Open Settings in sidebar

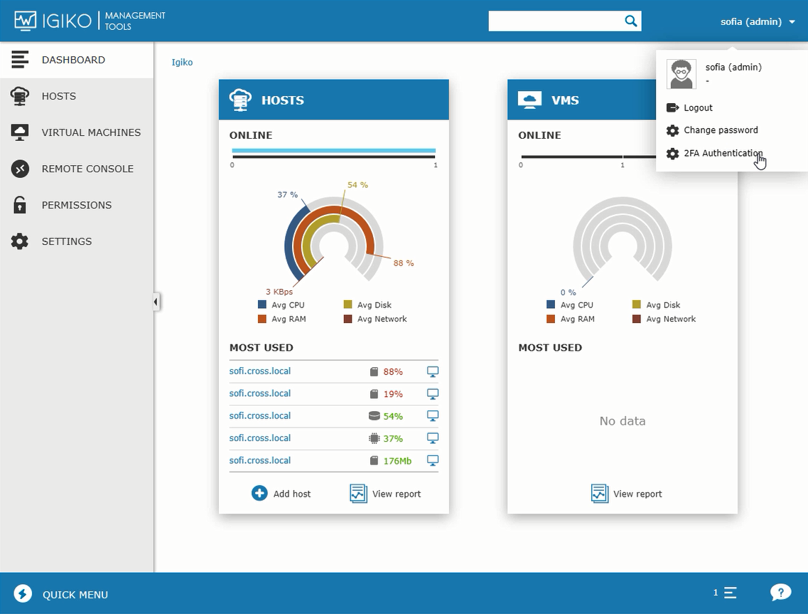pos(77,241)
